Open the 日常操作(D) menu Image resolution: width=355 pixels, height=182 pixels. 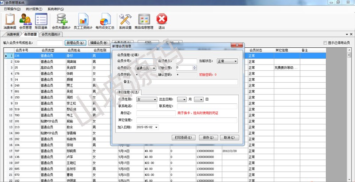[x=12, y=9]
